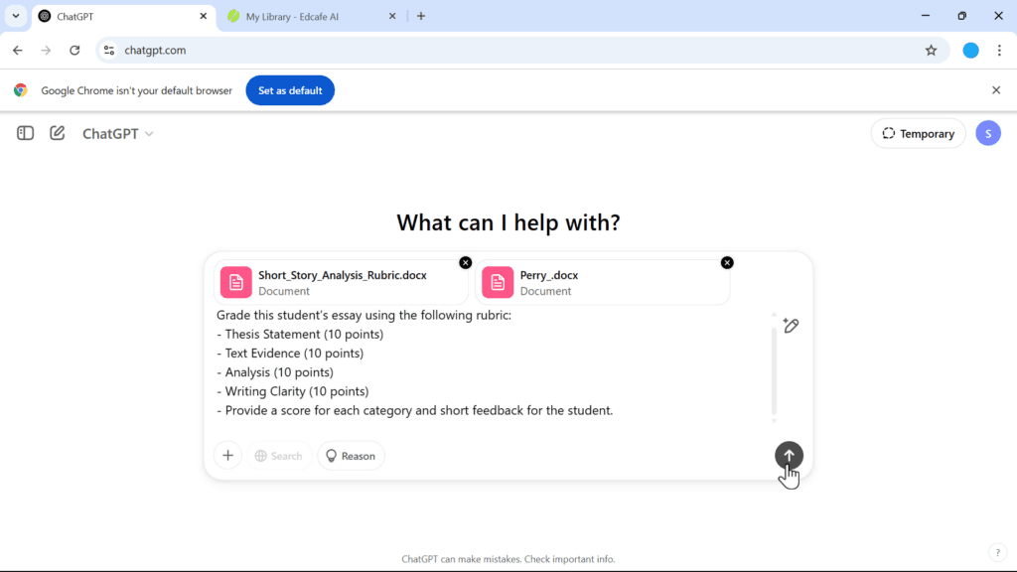Open the Chrome three-dot menu
The image size is (1017, 572).
point(999,50)
